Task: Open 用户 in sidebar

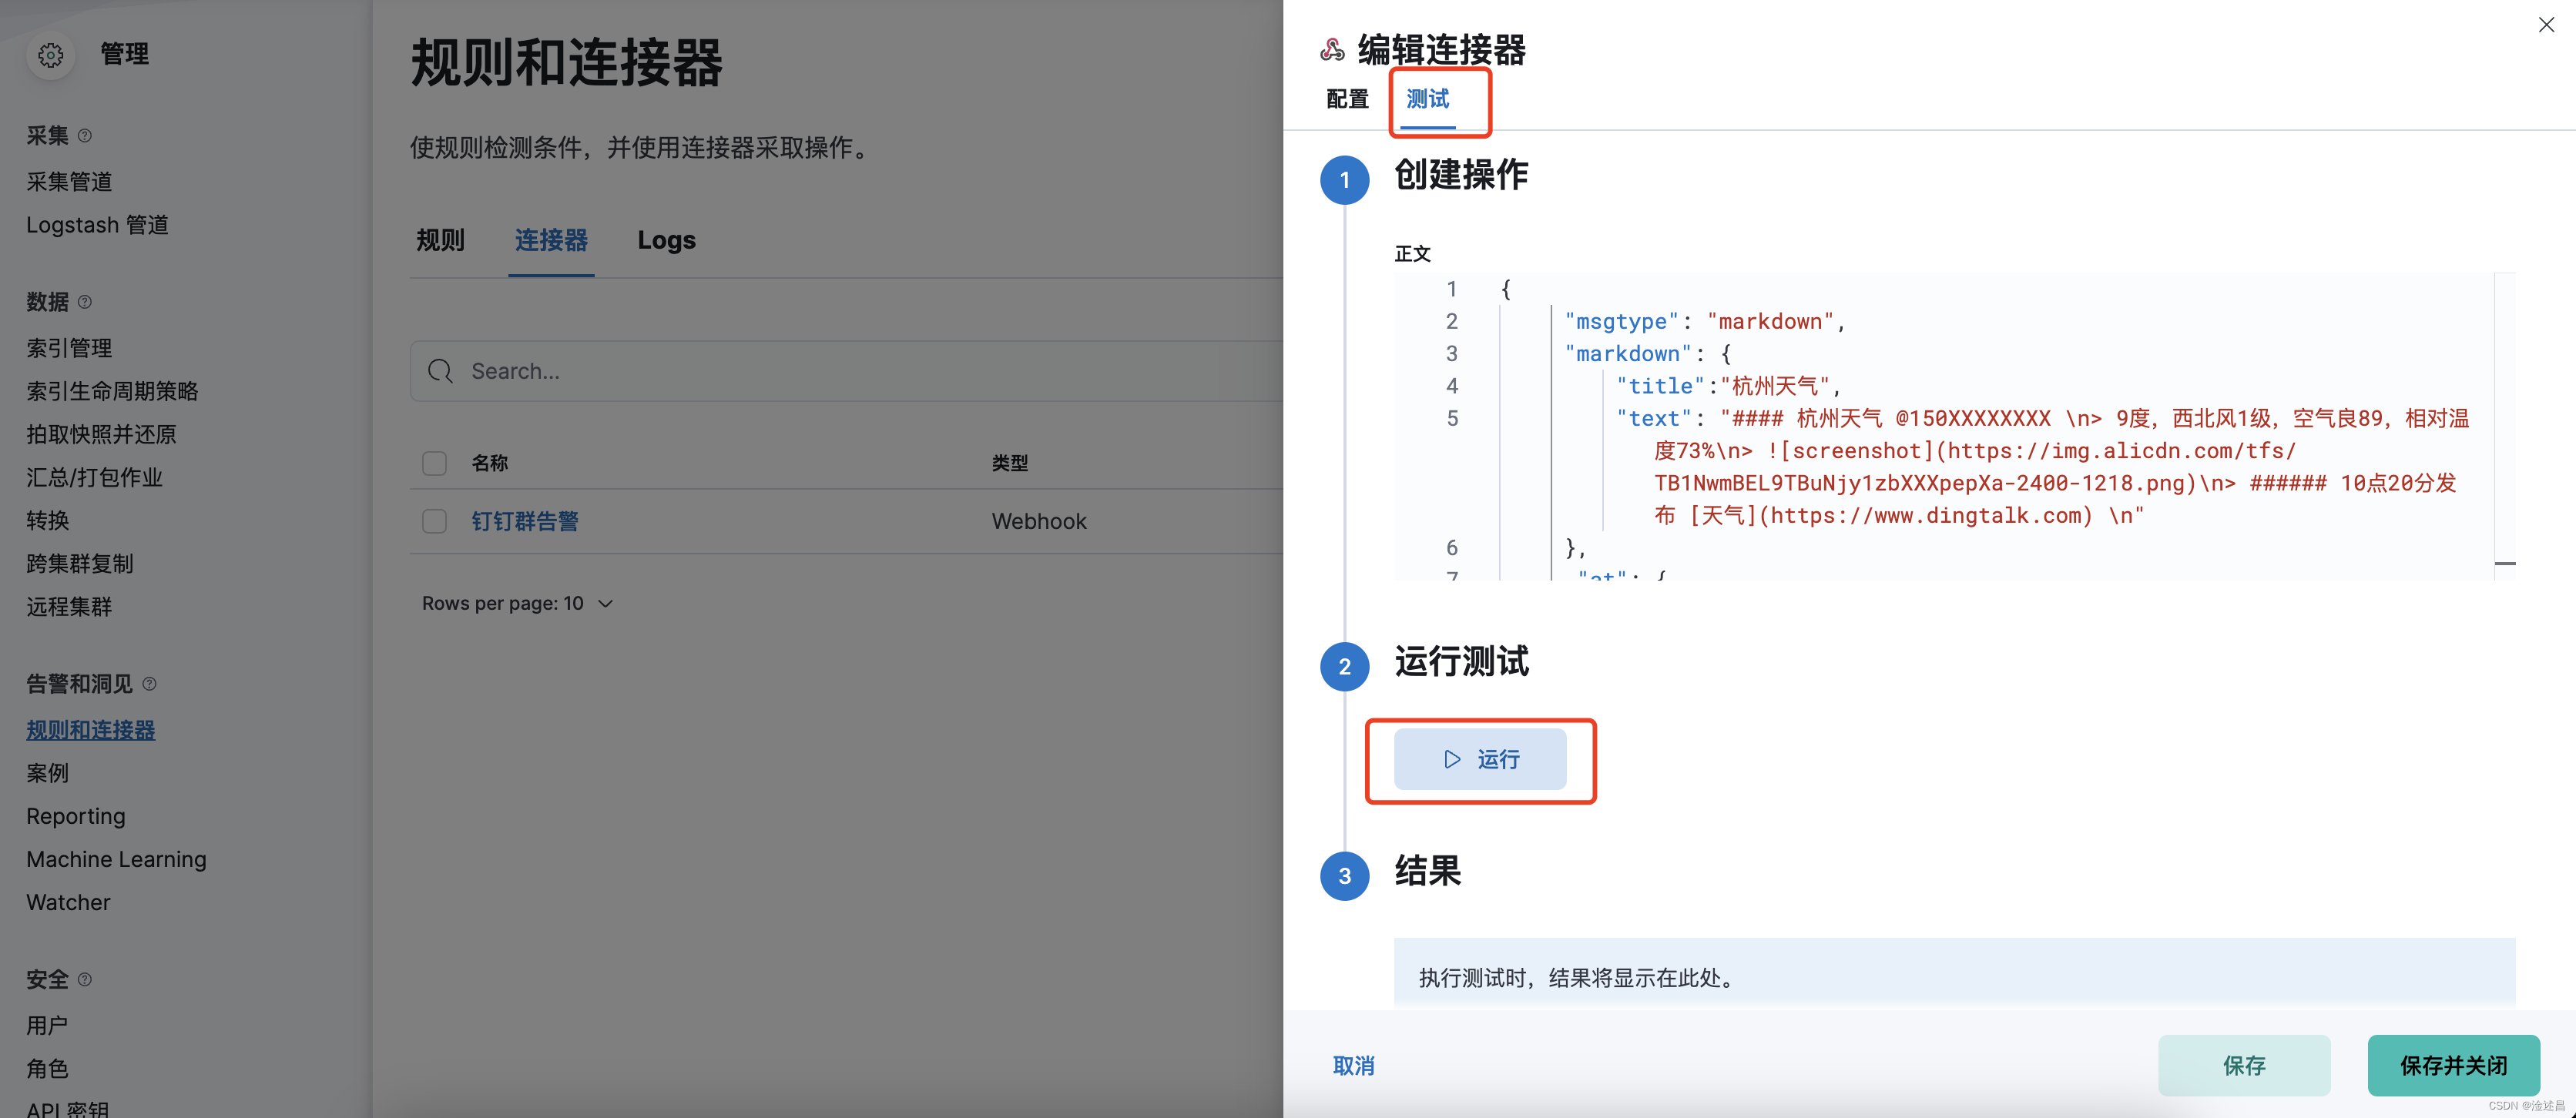Action: click(x=48, y=1025)
